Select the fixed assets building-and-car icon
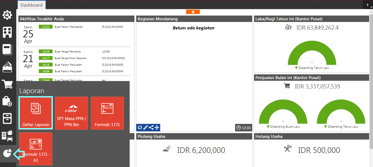Viewport: 373px width, 167px height. 7,136
